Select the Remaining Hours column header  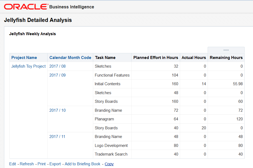coord(226,58)
